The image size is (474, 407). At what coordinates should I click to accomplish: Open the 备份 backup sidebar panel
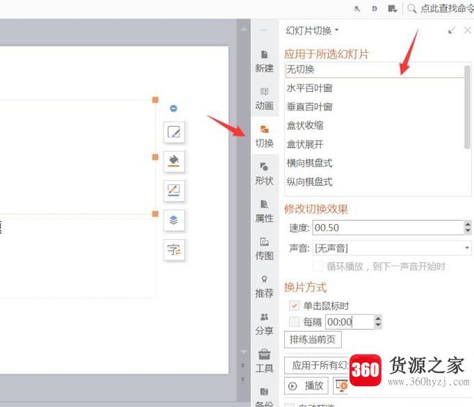click(264, 397)
